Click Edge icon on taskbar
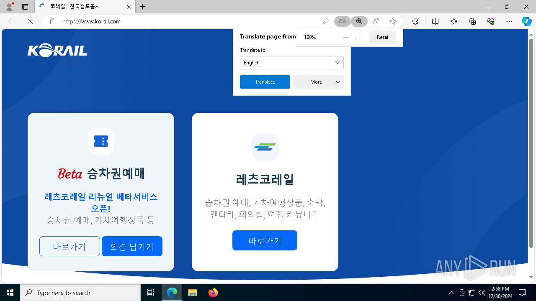The height and width of the screenshot is (301, 536). pyautogui.click(x=172, y=293)
